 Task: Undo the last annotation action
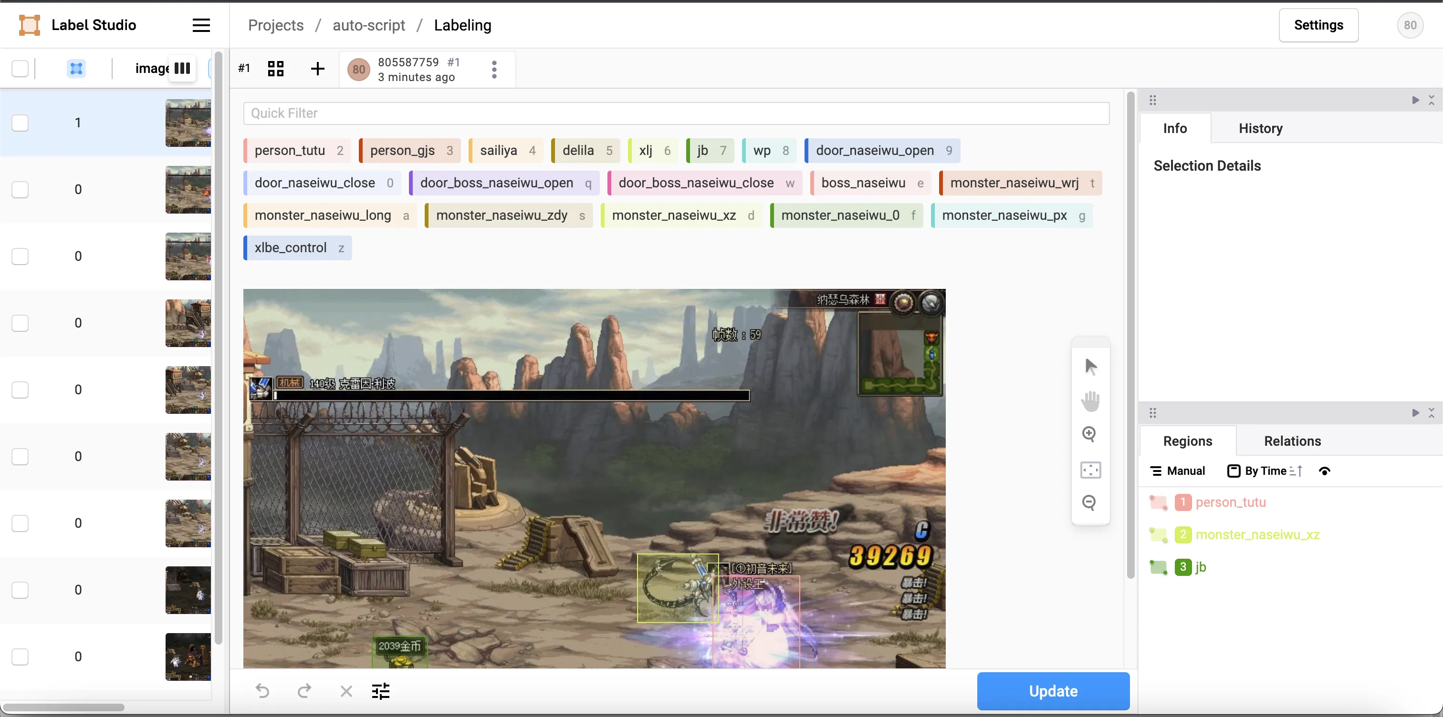coord(263,691)
